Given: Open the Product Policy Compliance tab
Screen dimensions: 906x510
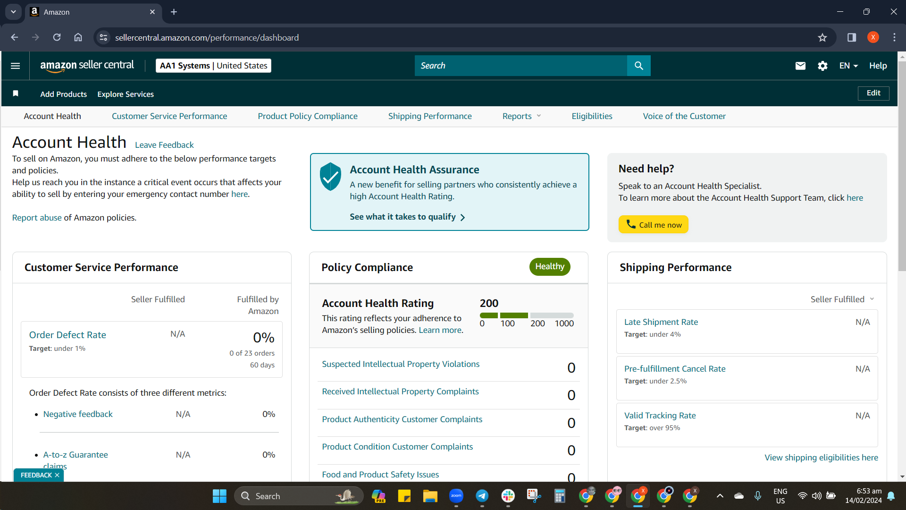Looking at the screenshot, I should pos(308,116).
